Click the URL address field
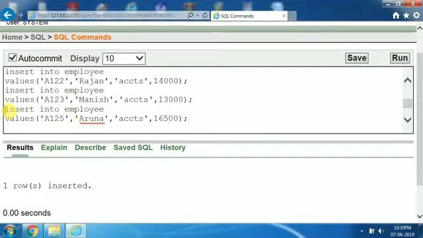Viewport: 423px width, 238px height. coord(106,15)
